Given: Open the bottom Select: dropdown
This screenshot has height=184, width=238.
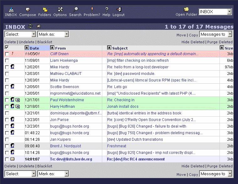Looking at the screenshot, I should pos(20,174).
